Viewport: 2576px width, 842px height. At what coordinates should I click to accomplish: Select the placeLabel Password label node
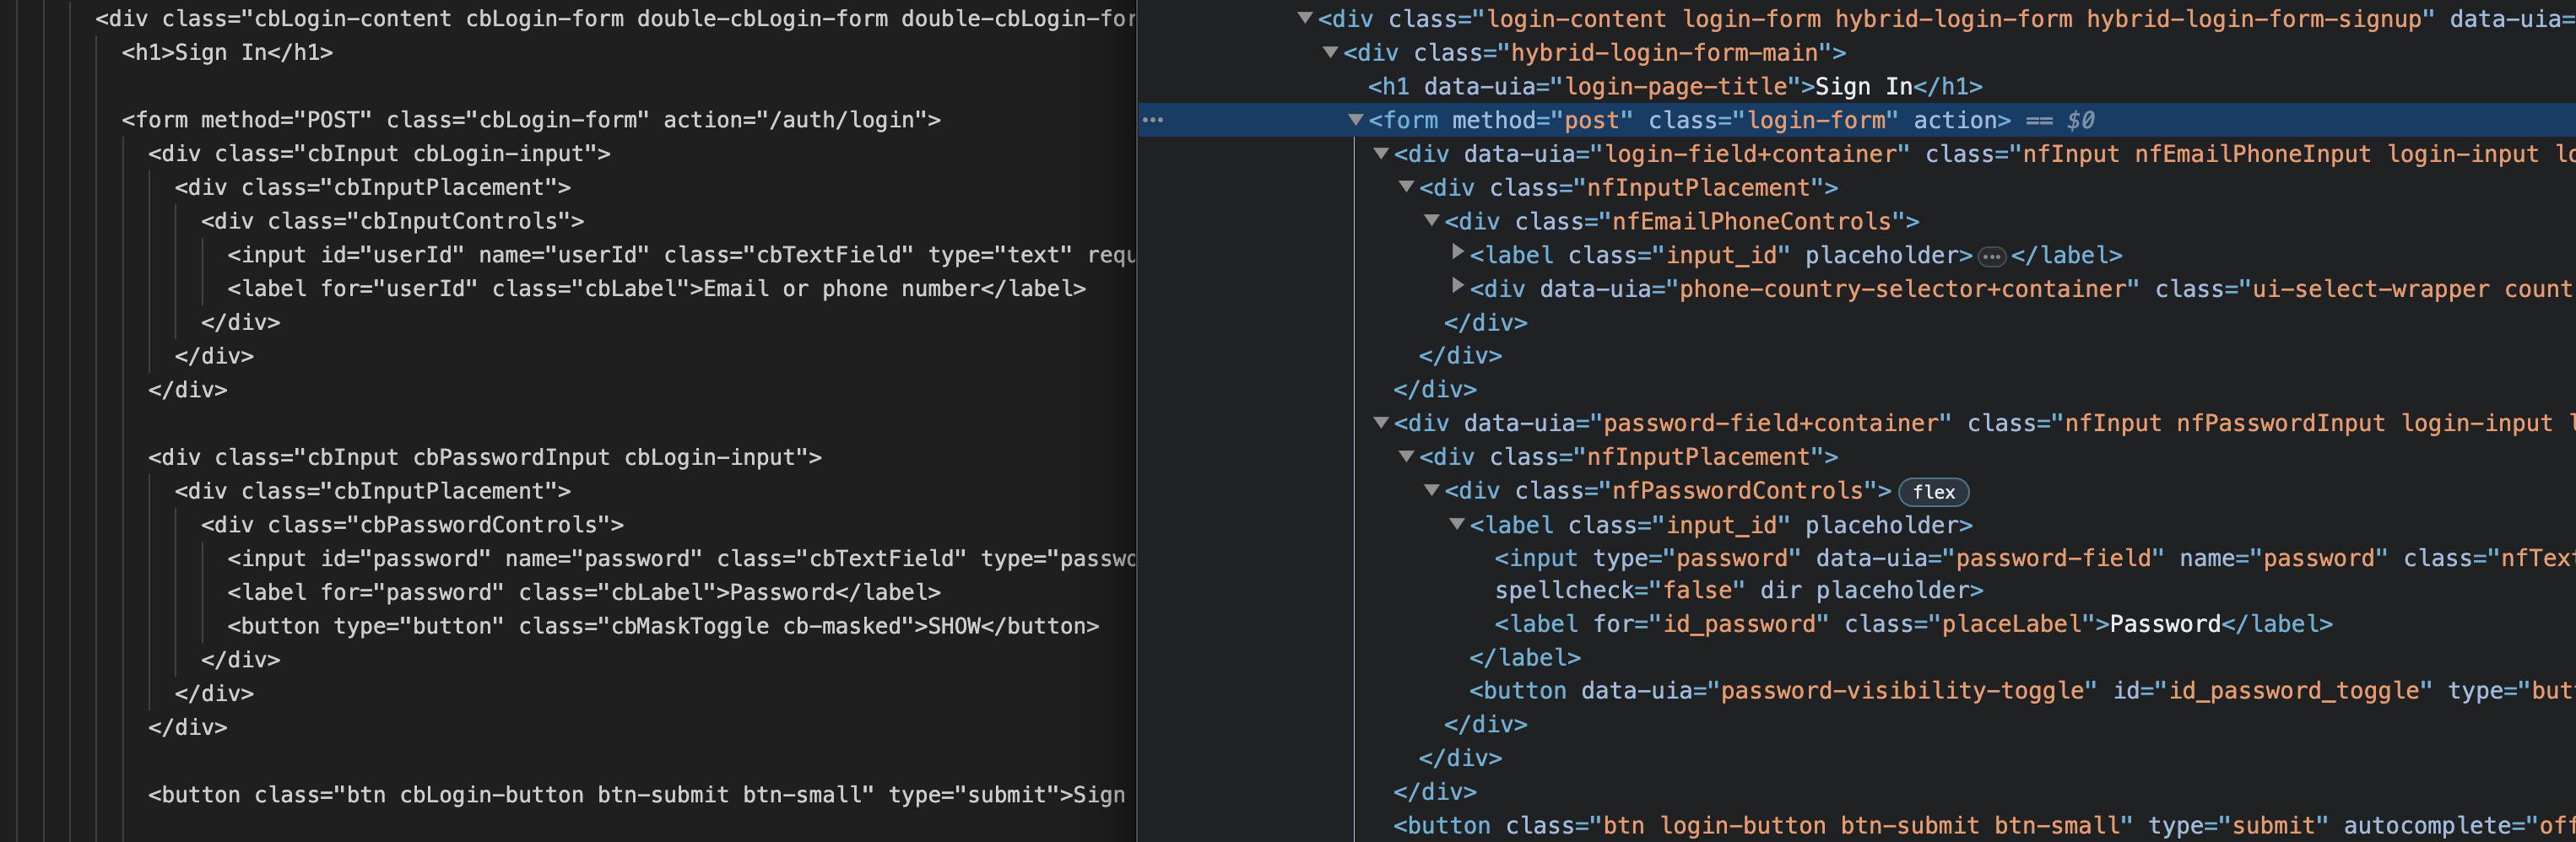[x=1912, y=624]
